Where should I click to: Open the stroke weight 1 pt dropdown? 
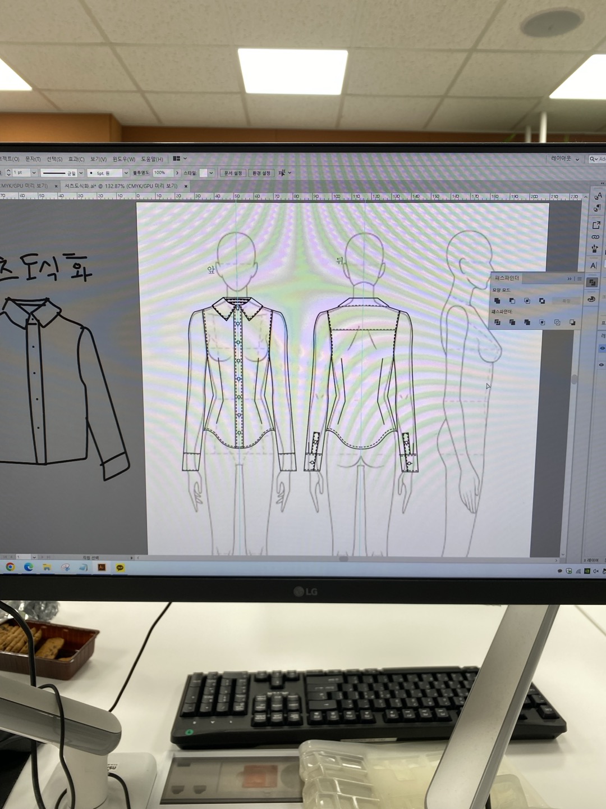[x=34, y=172]
